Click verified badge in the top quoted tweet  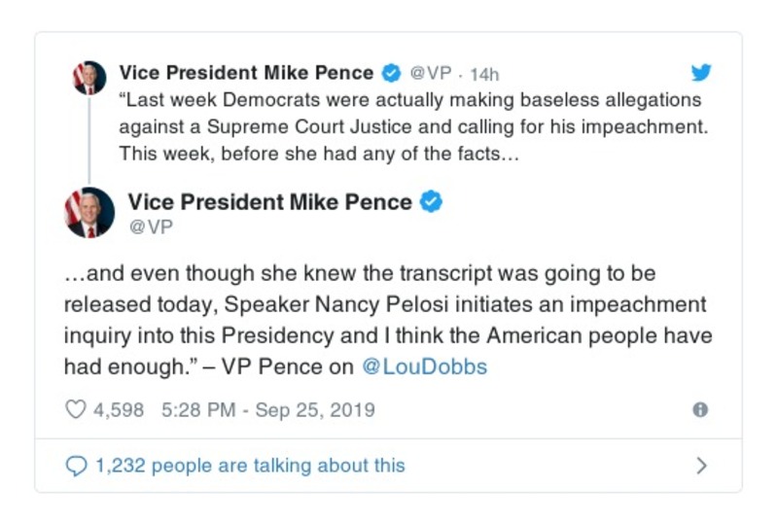(391, 73)
